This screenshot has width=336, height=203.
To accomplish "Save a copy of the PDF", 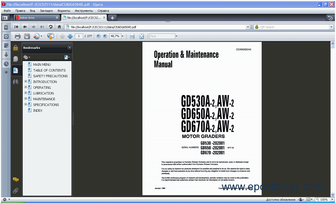I will coord(27,36).
